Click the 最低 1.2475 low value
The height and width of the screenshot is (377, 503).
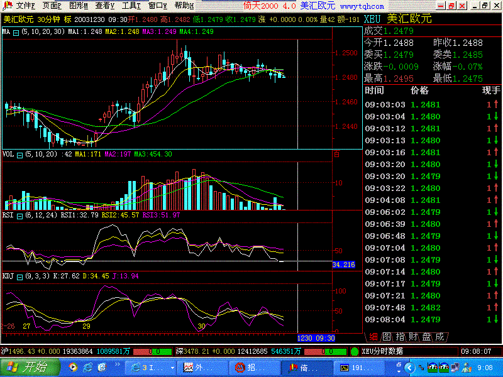point(468,79)
